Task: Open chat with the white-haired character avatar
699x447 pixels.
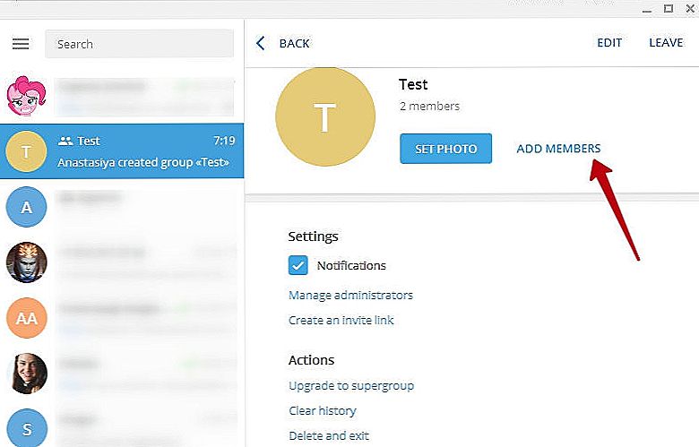Action: [x=26, y=262]
